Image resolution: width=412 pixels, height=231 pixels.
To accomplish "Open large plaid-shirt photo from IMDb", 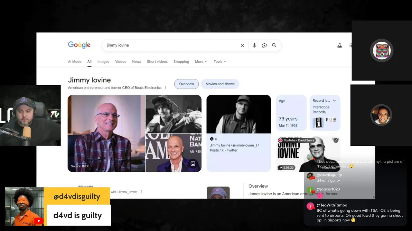I will pyautogui.click(x=106, y=133).
